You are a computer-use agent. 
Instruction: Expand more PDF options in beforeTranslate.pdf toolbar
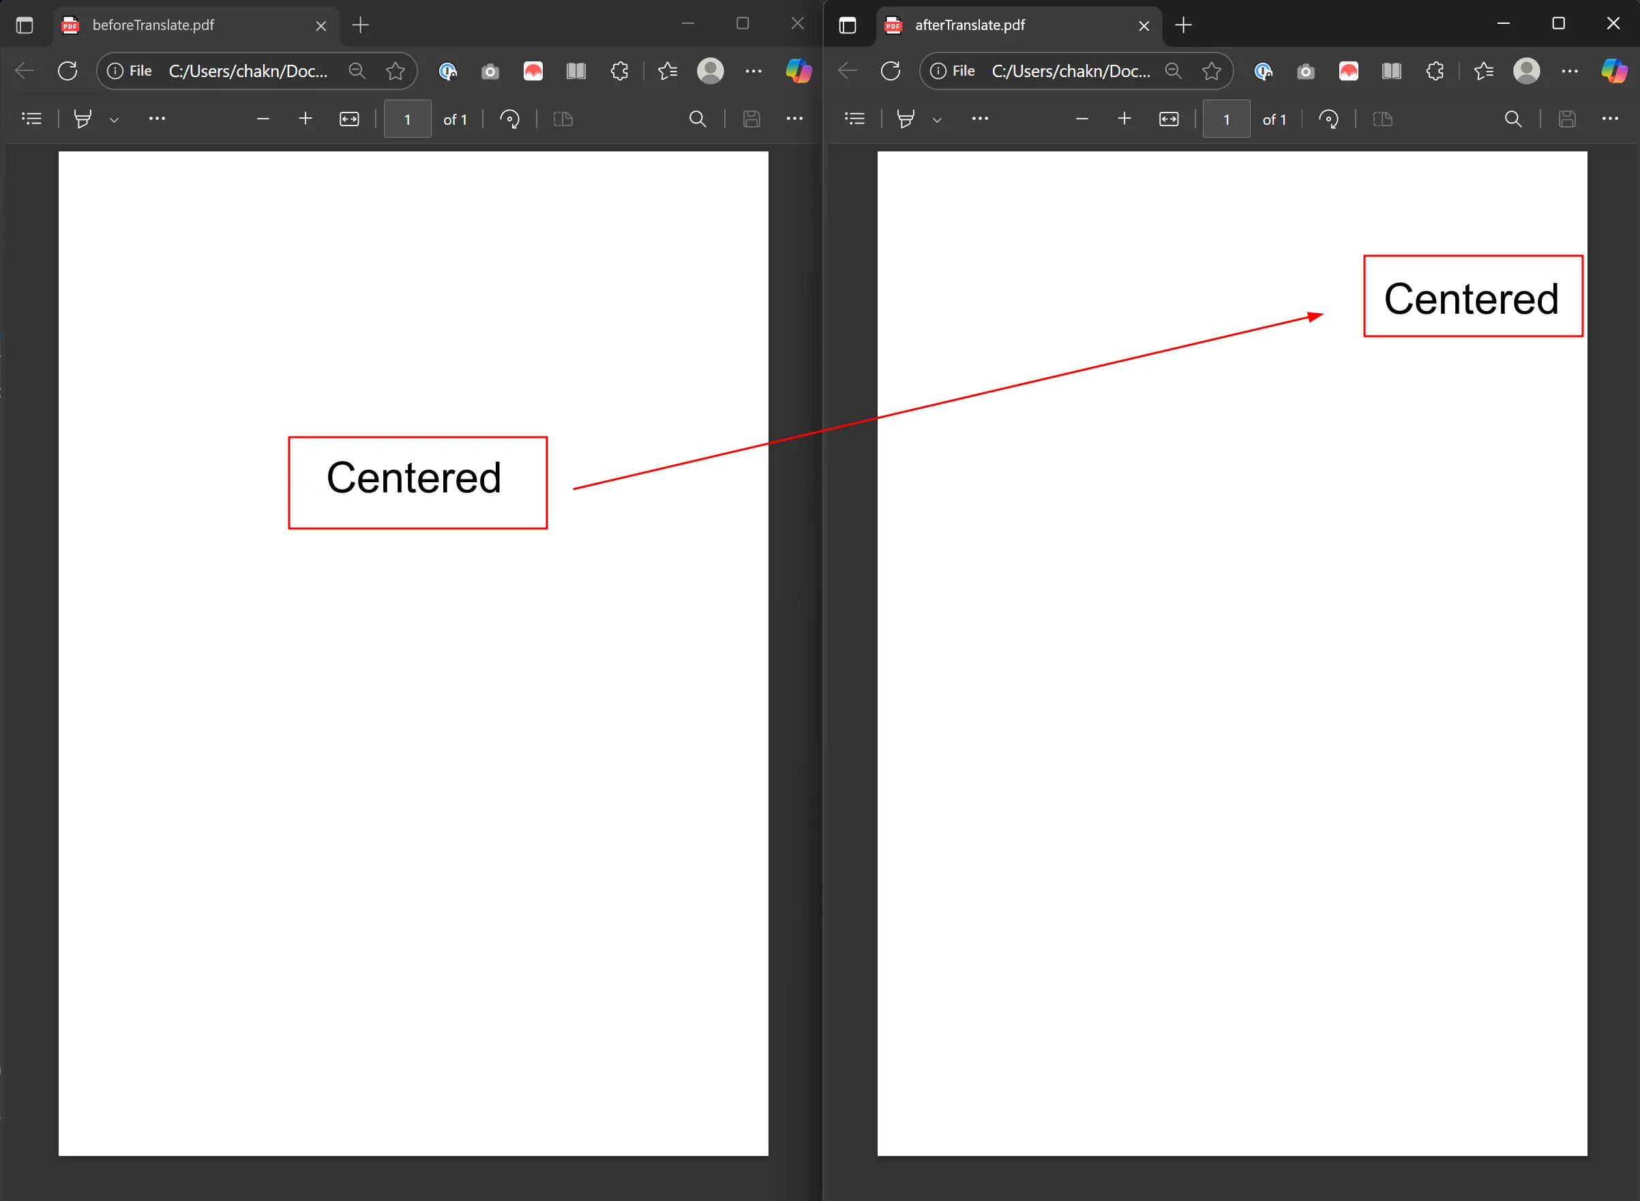click(157, 119)
